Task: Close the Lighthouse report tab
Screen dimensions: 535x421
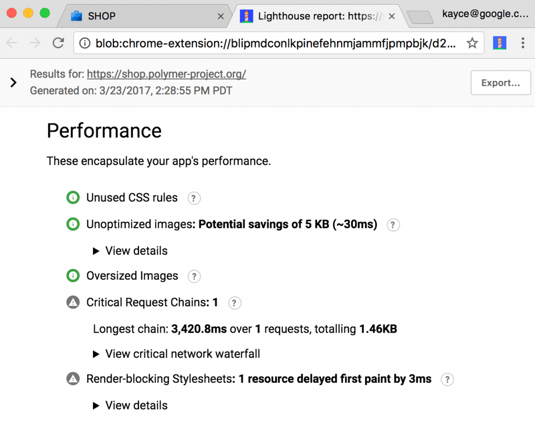Action: [392, 16]
